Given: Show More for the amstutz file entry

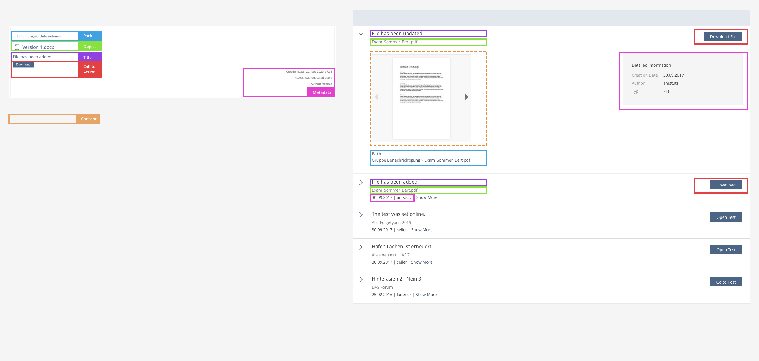Looking at the screenshot, I should [426, 198].
